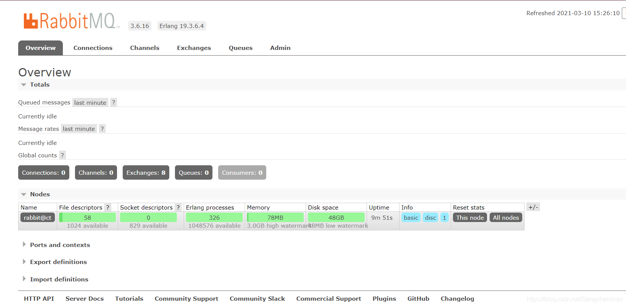Open the Plugins link
Viewport: 626px width, 306px height.
(x=384, y=298)
